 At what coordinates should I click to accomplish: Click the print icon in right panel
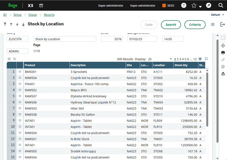223,53
